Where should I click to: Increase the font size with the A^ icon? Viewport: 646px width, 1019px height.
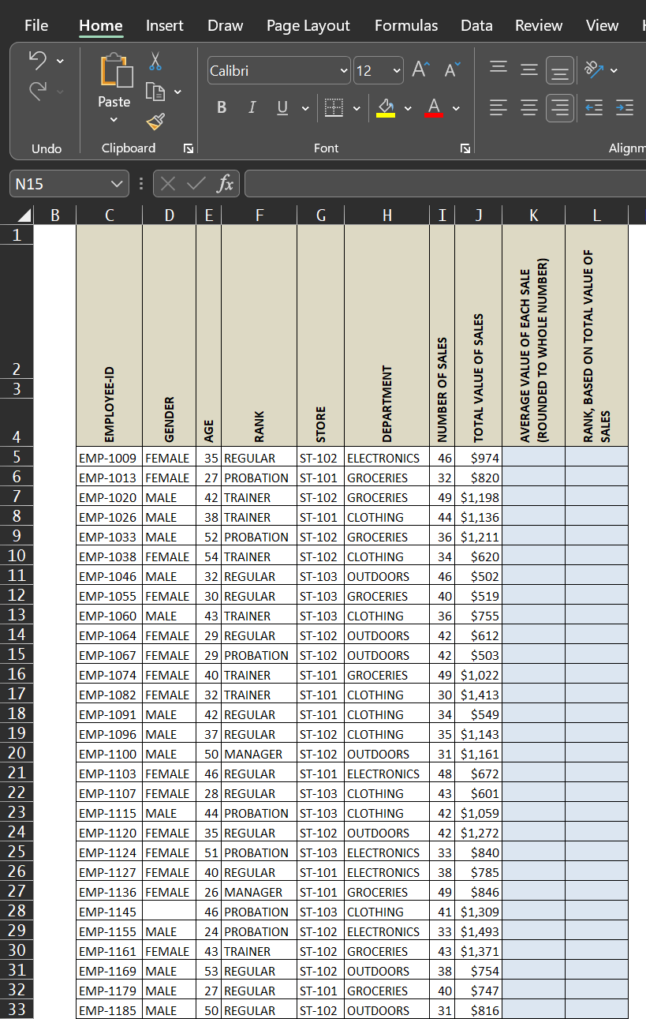419,69
